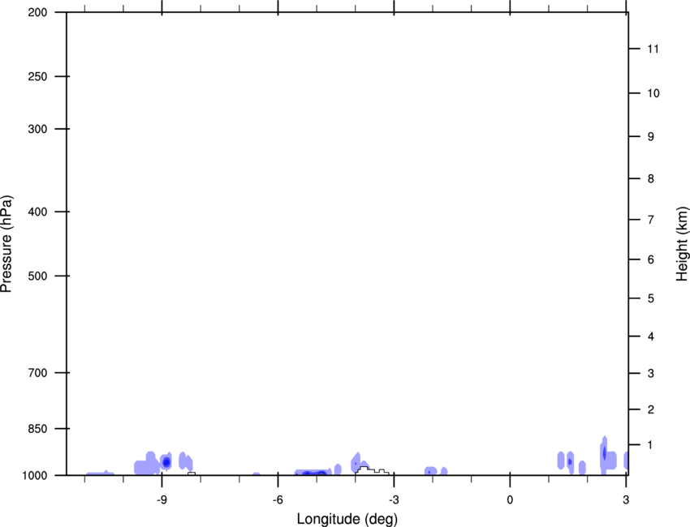Image resolution: width=690 pixels, height=527 pixels.
Task: Click the 1 km height label
Action: [651, 445]
